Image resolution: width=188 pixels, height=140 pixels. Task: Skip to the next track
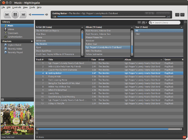point(23,14)
